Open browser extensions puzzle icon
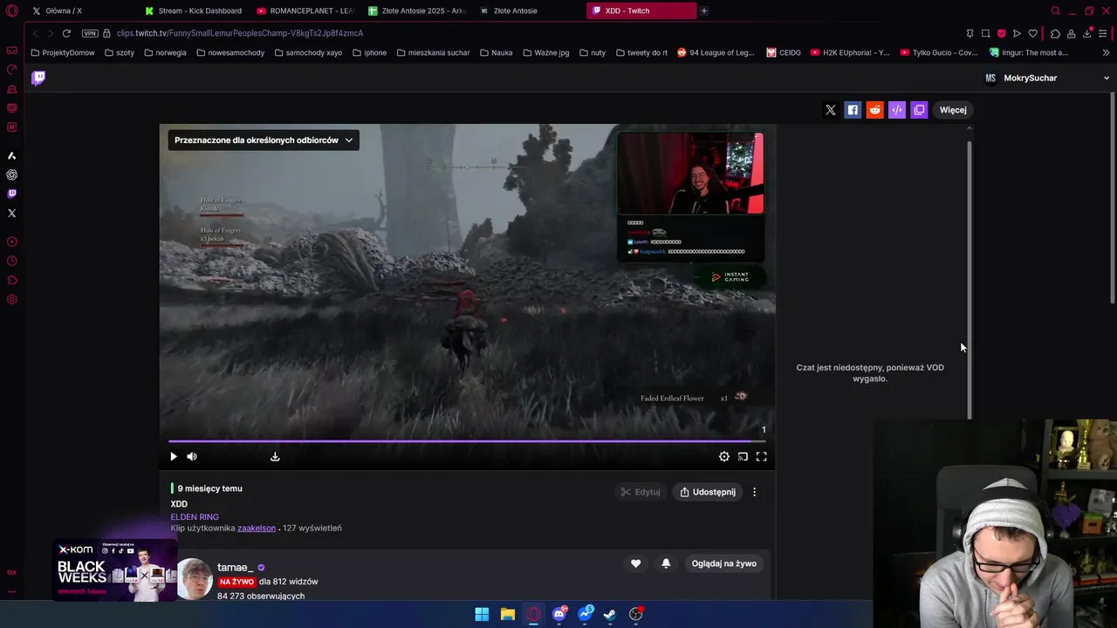Screen dimensions: 1117x628 1055,33
